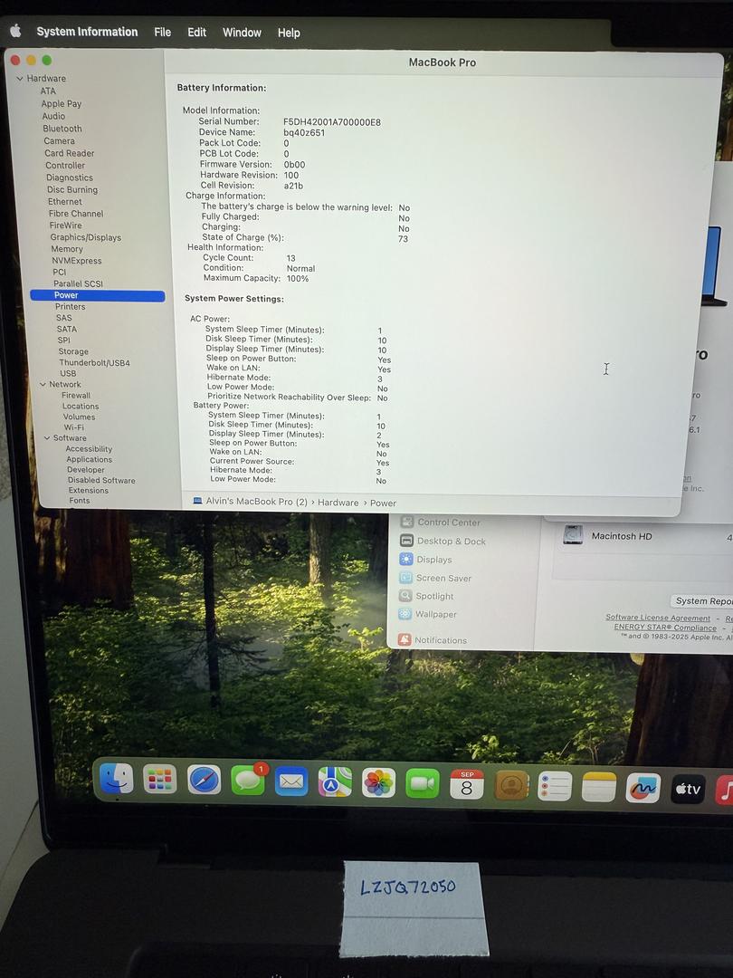Screen dimensions: 733x978
Task: Select Disabled Software under Software
Action: click(x=101, y=480)
